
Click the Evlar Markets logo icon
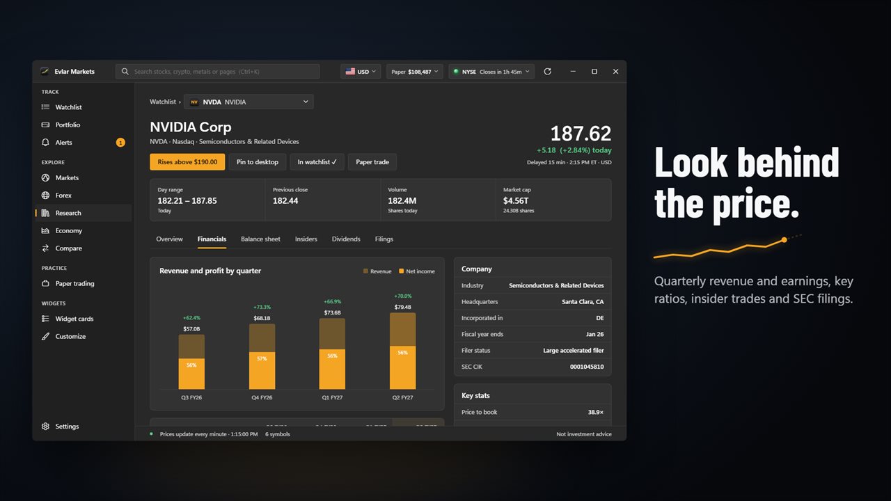pyautogui.click(x=45, y=71)
